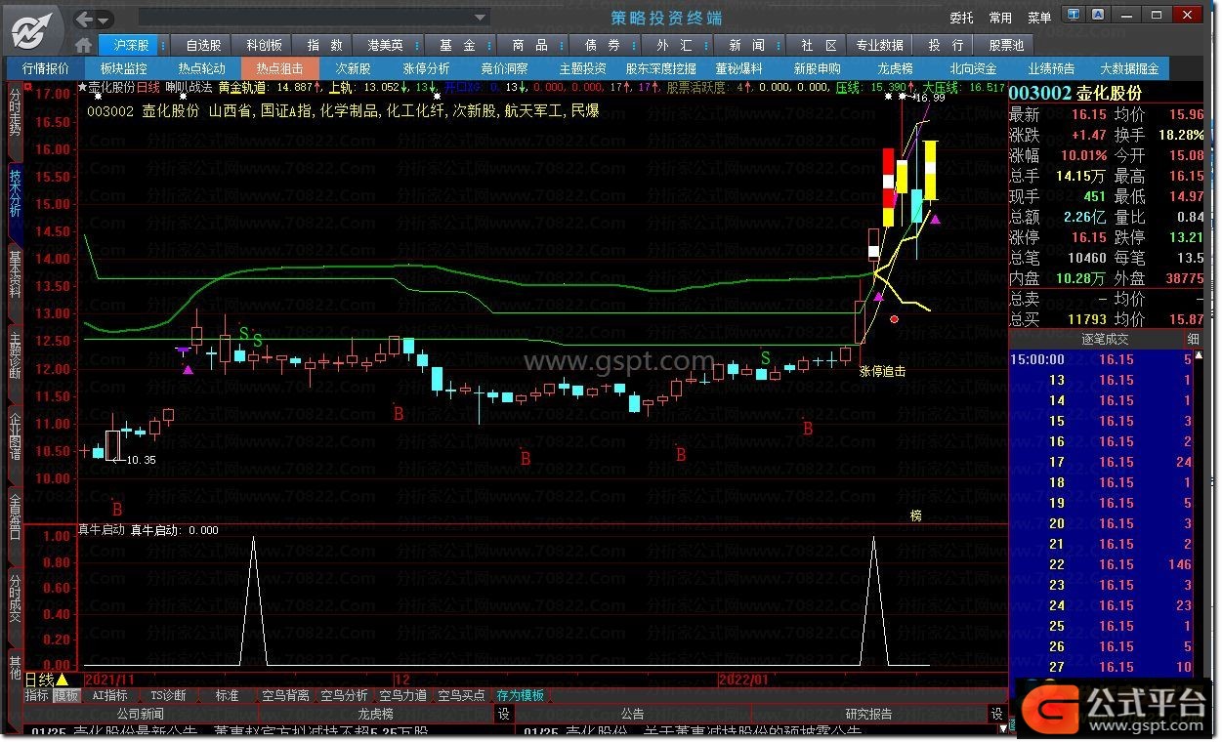Click the 榜 marker at chart bottom
Screen dimensions: 1222x742
[x=916, y=515]
